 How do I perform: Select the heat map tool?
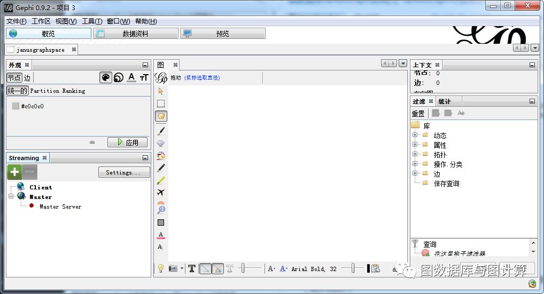click(161, 203)
